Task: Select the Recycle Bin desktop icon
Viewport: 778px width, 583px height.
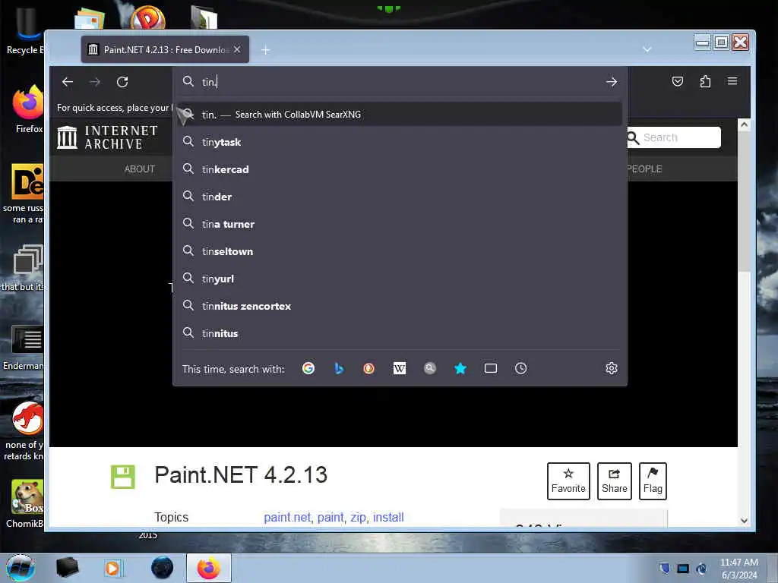Action: 25,30
